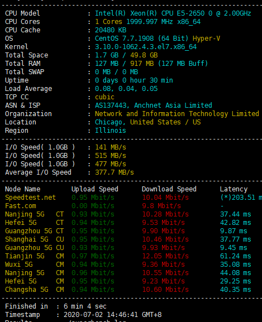262x322 pixels.
Task: Select the Illinois region value
Action: pos(111,131)
